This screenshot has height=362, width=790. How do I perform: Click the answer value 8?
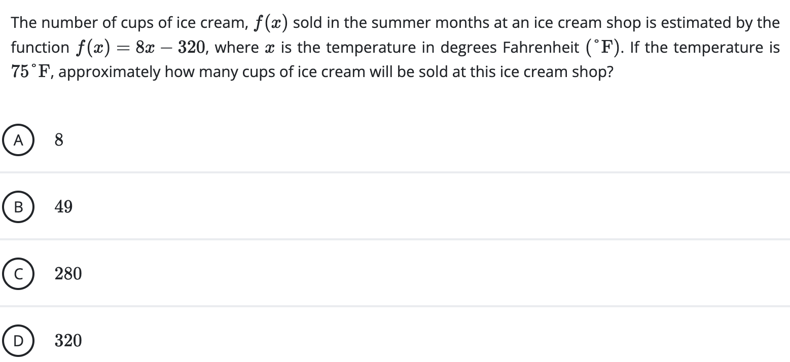[x=59, y=140]
